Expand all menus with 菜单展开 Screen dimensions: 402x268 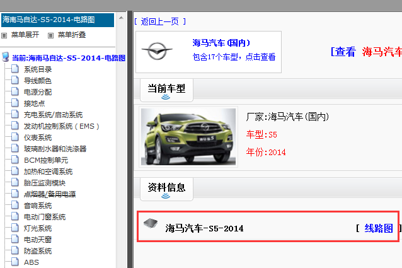25,35
